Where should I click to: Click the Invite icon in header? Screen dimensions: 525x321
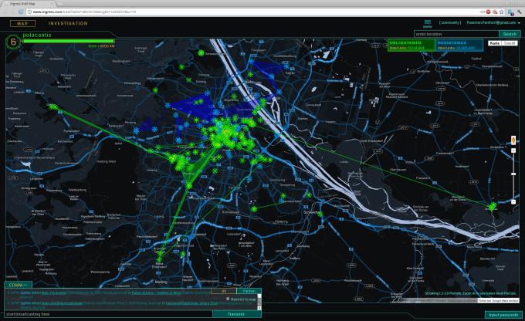coord(427,23)
